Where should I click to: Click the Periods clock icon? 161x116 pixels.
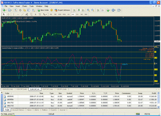(x=113, y=10)
